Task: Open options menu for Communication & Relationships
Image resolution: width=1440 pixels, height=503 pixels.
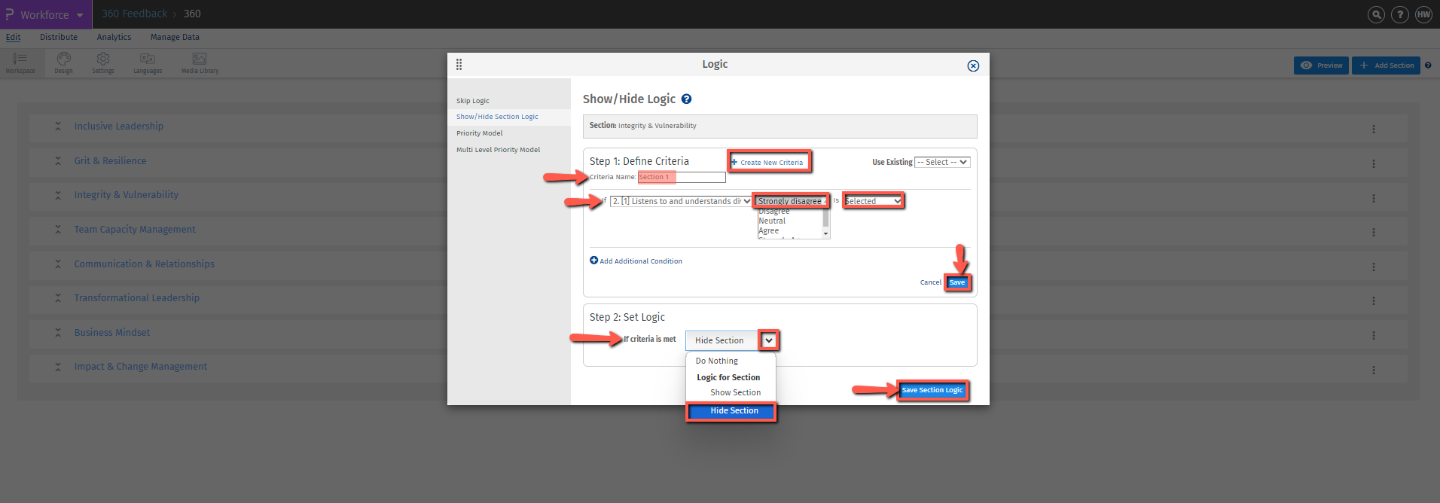Action: pos(1374,267)
